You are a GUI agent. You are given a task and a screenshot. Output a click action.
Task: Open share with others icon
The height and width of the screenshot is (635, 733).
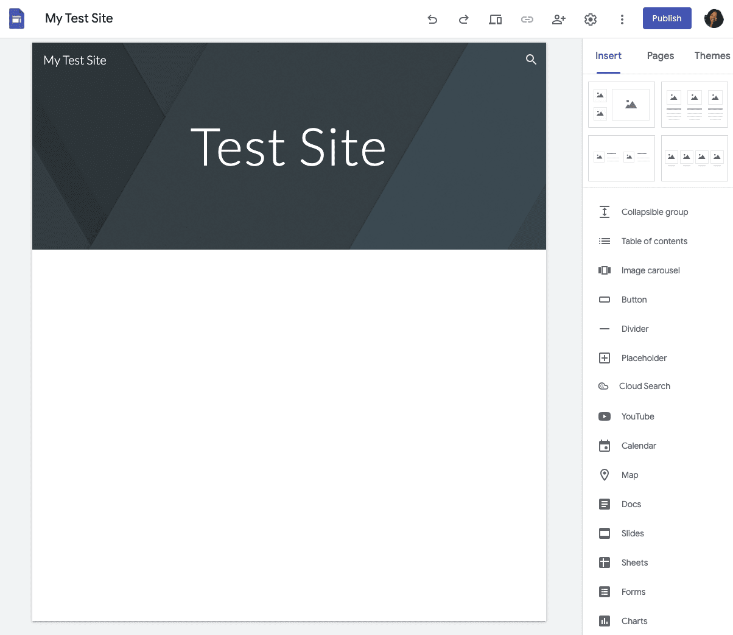pyautogui.click(x=559, y=19)
